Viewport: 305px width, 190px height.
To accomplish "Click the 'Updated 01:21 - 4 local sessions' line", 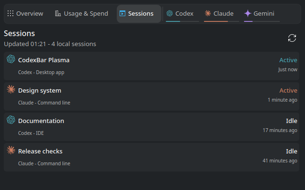I will (50, 44).
